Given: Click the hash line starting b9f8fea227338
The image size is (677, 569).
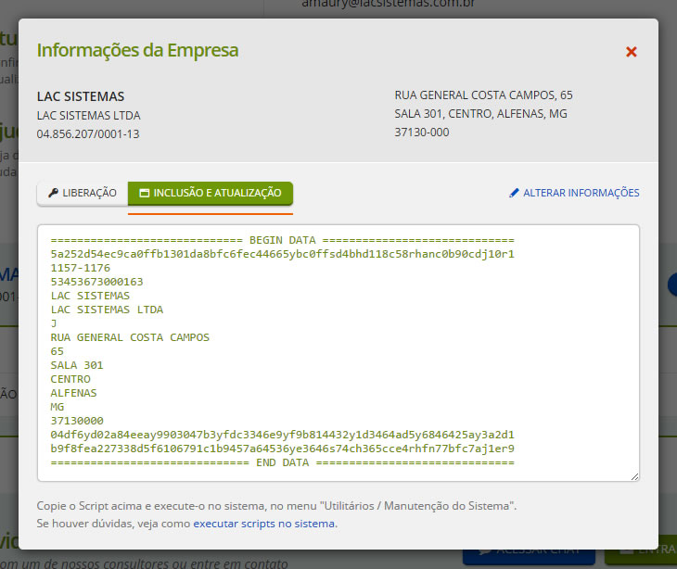Looking at the screenshot, I should coord(282,449).
